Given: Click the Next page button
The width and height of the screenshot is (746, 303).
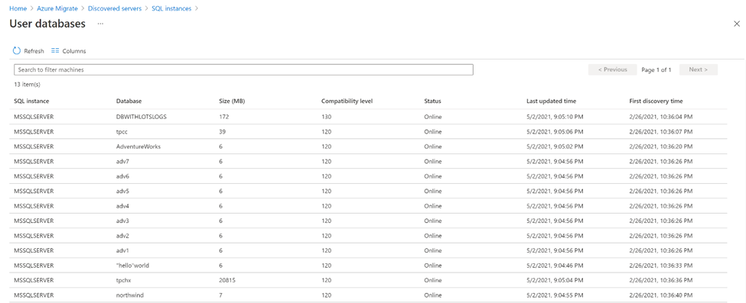Looking at the screenshot, I should [699, 69].
